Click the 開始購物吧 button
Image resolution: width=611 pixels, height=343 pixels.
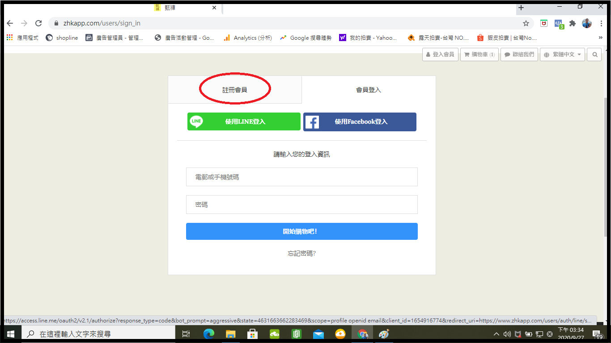pos(301,231)
